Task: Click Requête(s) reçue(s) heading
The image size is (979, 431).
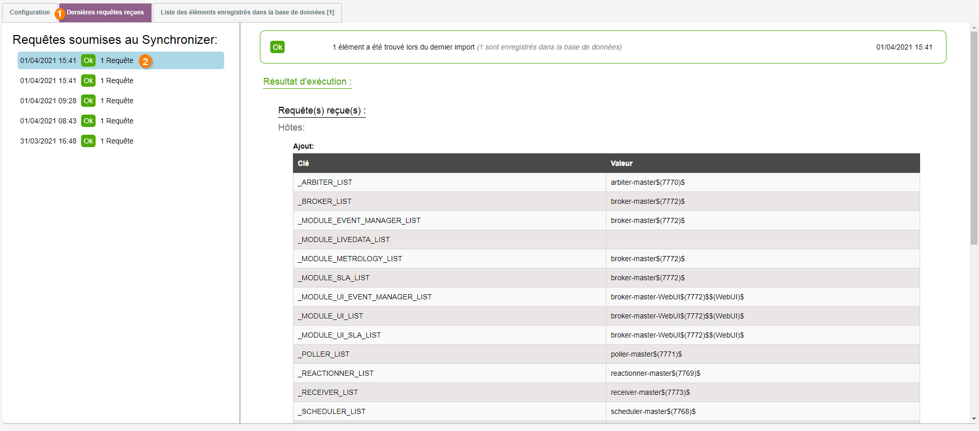Action: (x=321, y=110)
